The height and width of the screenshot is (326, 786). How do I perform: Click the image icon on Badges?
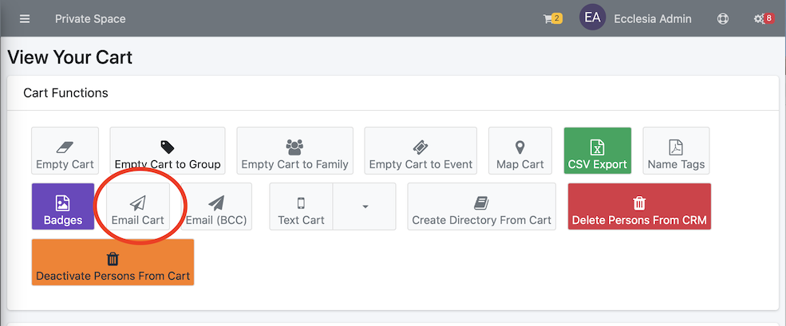point(63,202)
